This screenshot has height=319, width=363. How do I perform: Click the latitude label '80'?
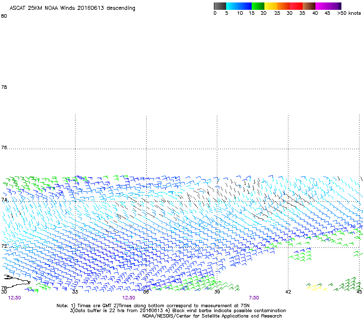click(4, 16)
